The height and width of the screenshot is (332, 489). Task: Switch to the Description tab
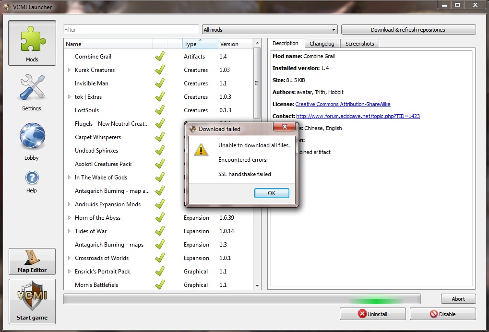[x=286, y=43]
